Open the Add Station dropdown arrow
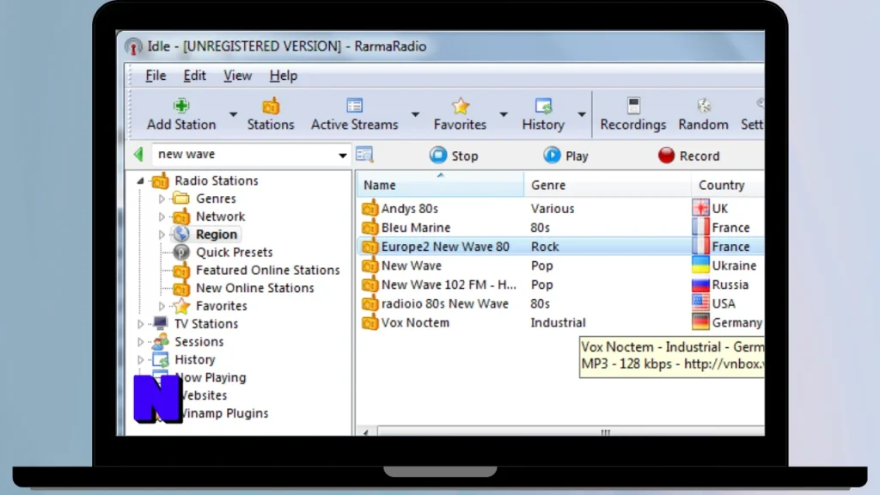Viewport: 880px width, 495px height. 233,114
